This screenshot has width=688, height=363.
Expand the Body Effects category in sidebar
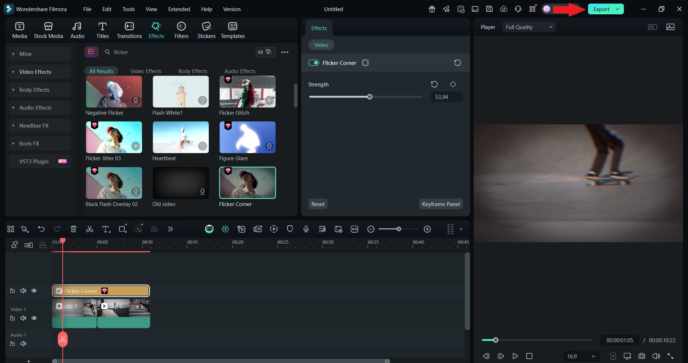pos(34,90)
